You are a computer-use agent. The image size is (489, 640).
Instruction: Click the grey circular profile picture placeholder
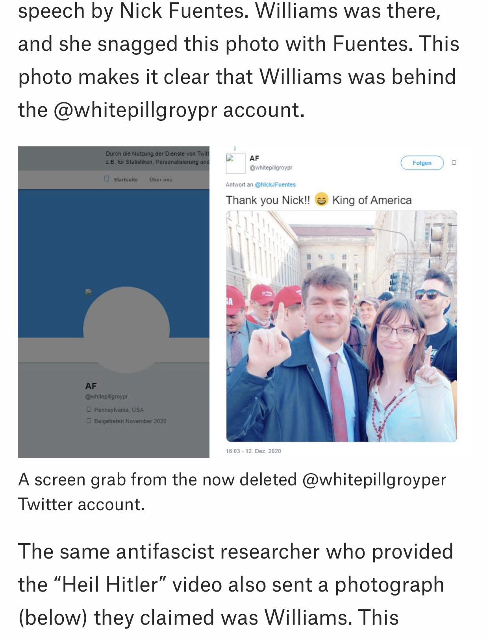coord(126,330)
